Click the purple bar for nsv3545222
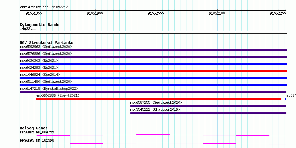296x148 pixels. (208, 113)
